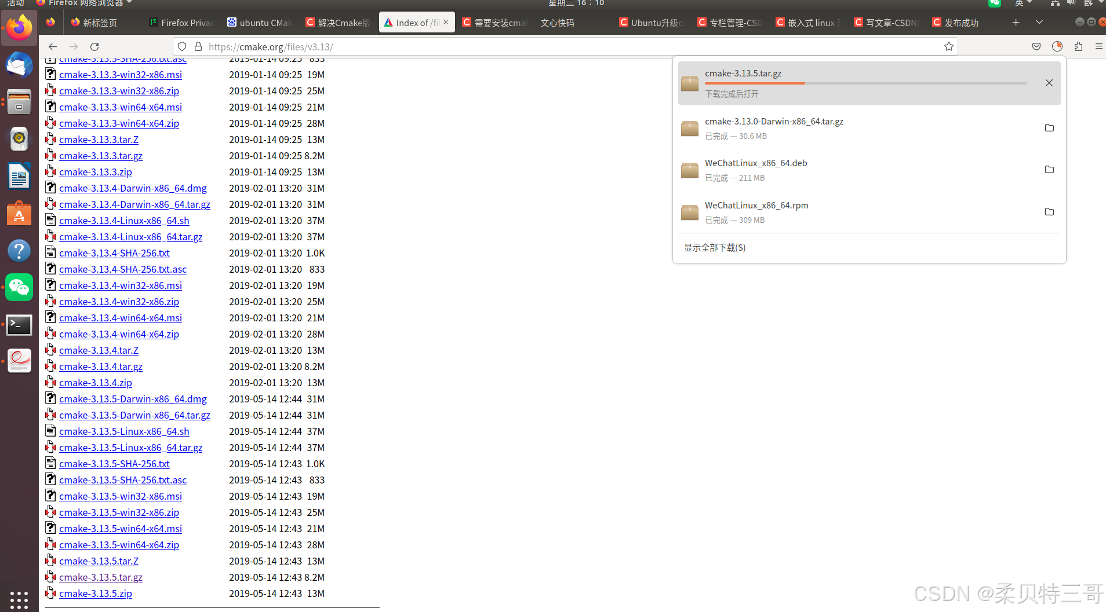Switch to the 解决Cmake版 tab
Image resolution: width=1106 pixels, height=612 pixels.
pos(338,23)
